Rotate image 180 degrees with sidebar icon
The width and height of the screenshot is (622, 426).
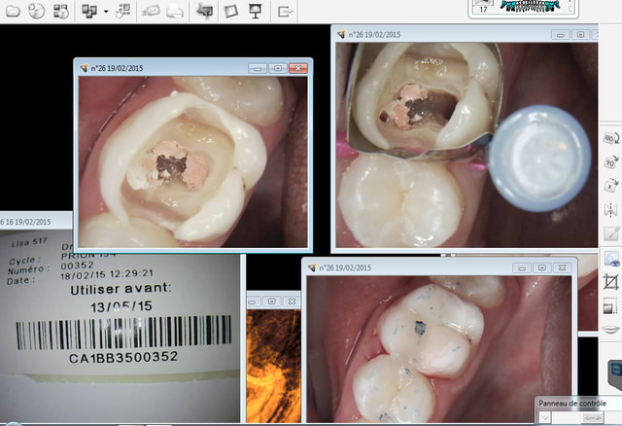[612, 139]
